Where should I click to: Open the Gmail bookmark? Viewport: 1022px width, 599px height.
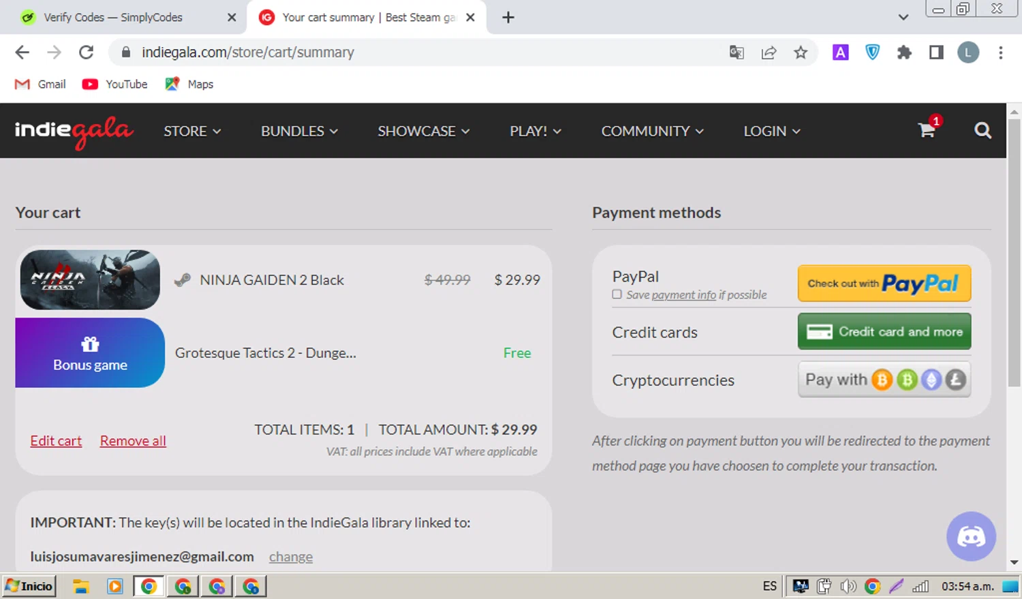click(40, 84)
